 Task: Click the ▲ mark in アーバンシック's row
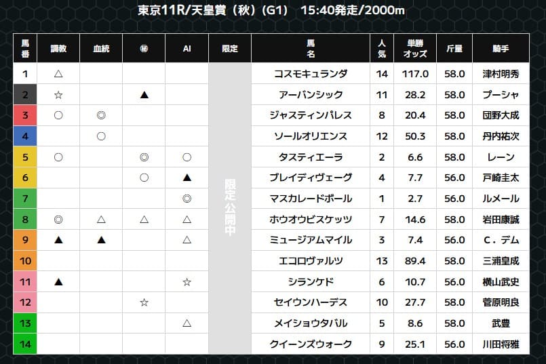(144, 94)
